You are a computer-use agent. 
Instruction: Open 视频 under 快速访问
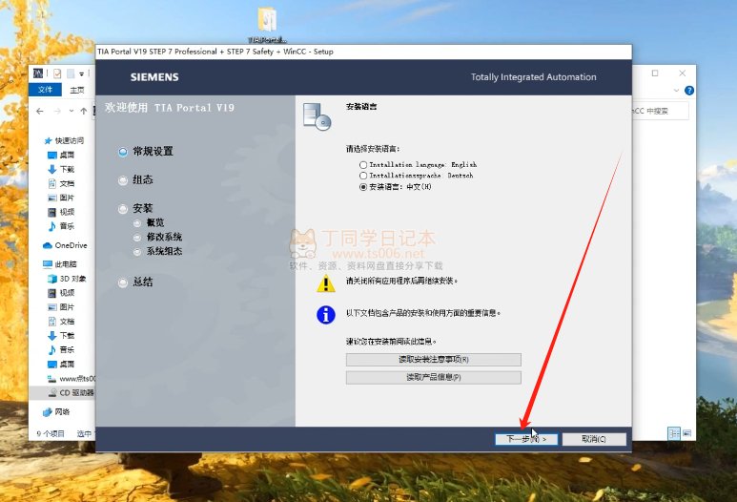(61, 212)
